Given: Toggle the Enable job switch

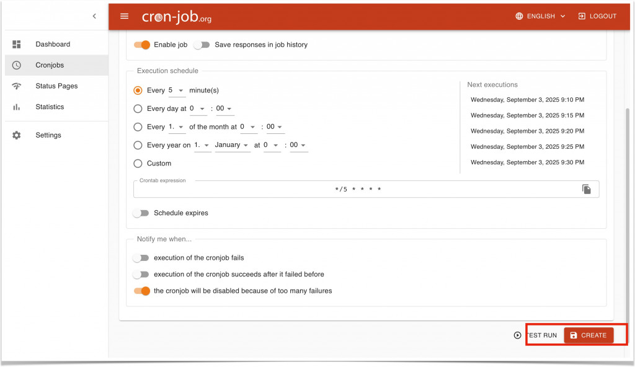Looking at the screenshot, I should point(142,45).
